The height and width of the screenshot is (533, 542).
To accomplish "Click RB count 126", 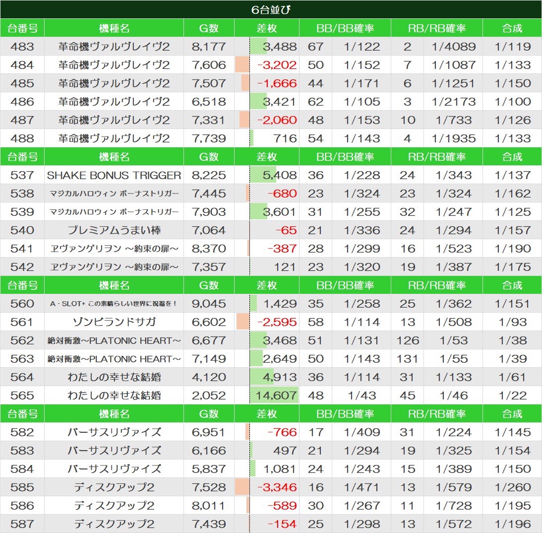I will coord(408,340).
